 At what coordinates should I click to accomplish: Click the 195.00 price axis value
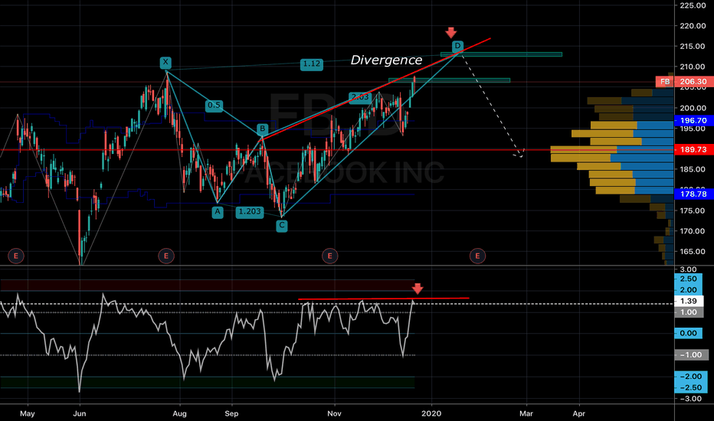(693, 129)
